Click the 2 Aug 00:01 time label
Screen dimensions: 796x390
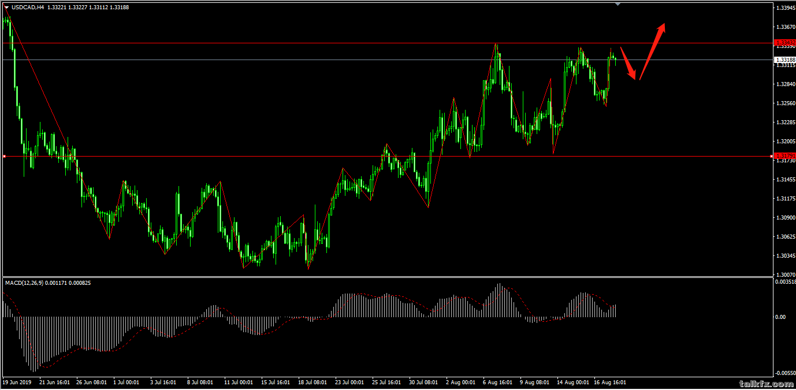coord(460,382)
